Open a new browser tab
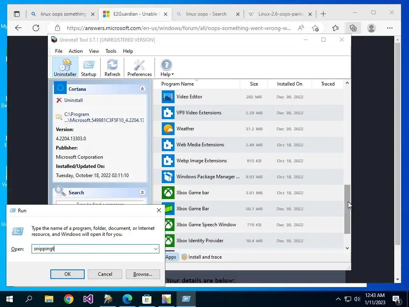This screenshot has width=409, height=307. (x=323, y=14)
